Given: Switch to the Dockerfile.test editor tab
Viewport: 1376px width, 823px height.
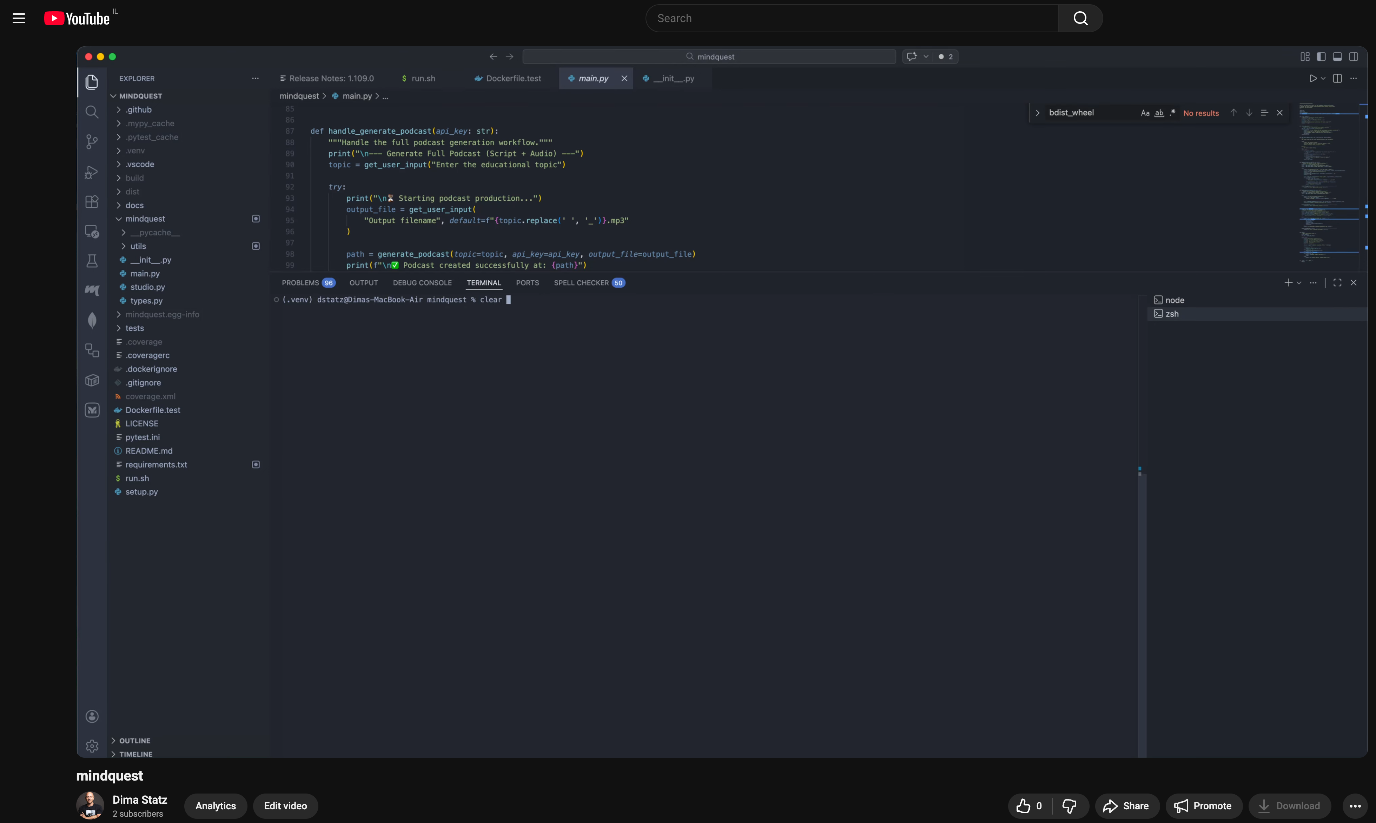Looking at the screenshot, I should (x=513, y=78).
